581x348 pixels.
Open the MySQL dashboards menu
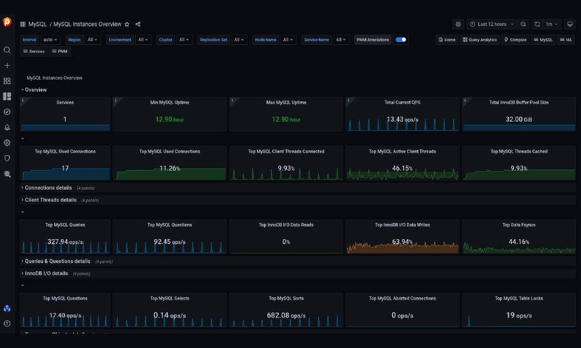click(543, 40)
